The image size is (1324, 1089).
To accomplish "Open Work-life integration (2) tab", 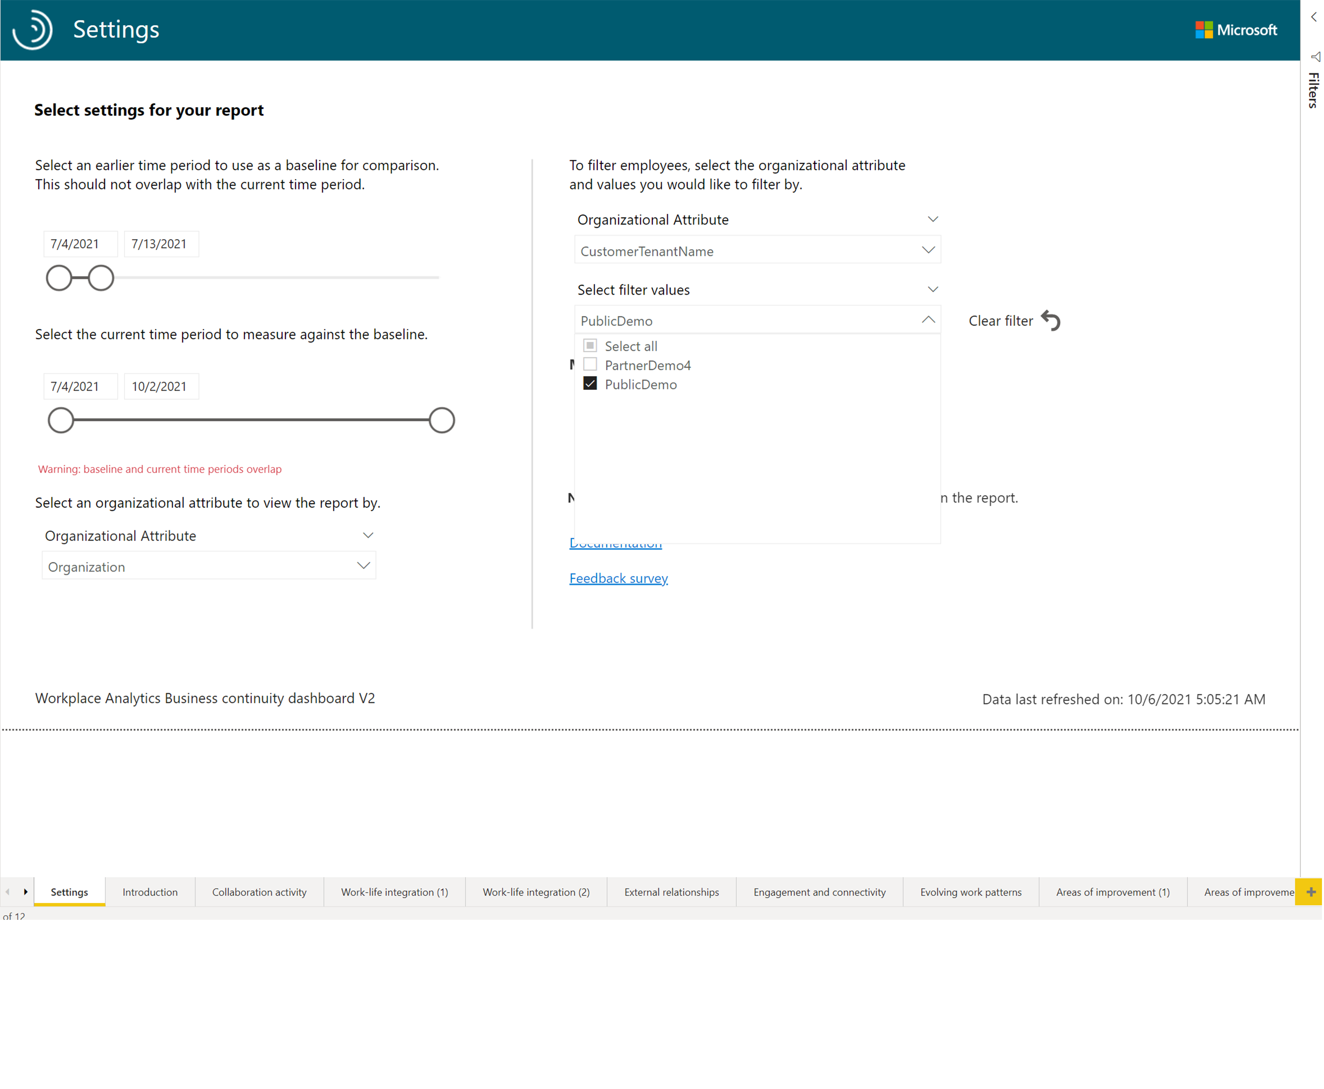I will [537, 893].
